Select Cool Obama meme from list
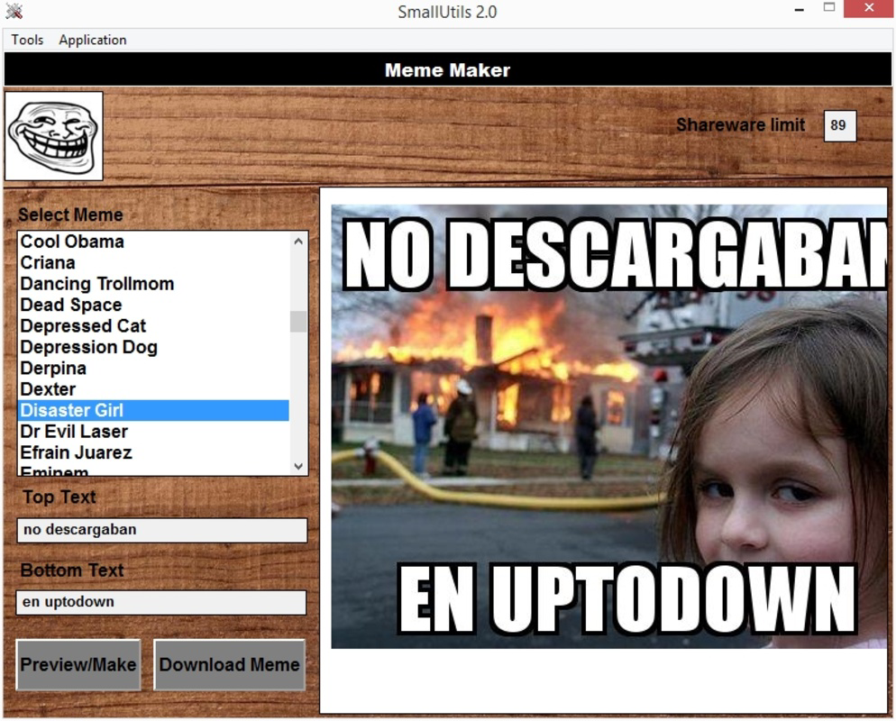Image resolution: width=896 pixels, height=721 pixels. [x=153, y=242]
